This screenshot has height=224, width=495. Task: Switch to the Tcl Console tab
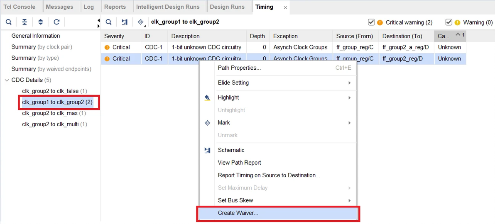pyautogui.click(x=20, y=7)
